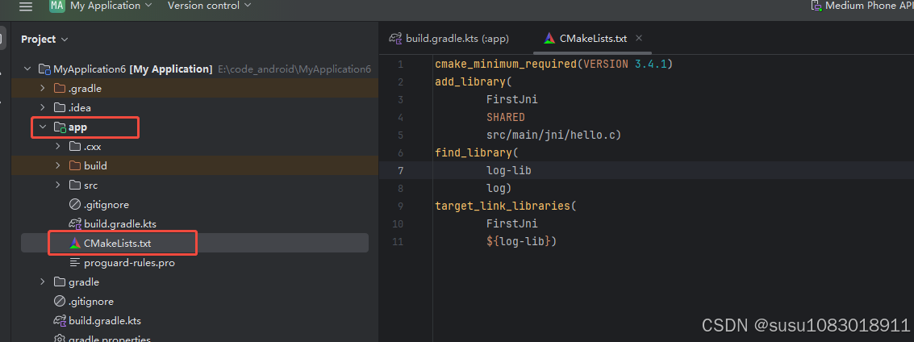
Task: Select root-level .gitignore file
Action: click(91, 302)
